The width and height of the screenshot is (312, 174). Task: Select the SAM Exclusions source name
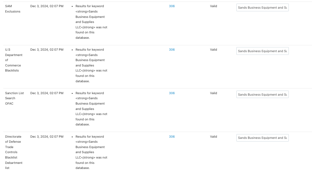pos(13,9)
